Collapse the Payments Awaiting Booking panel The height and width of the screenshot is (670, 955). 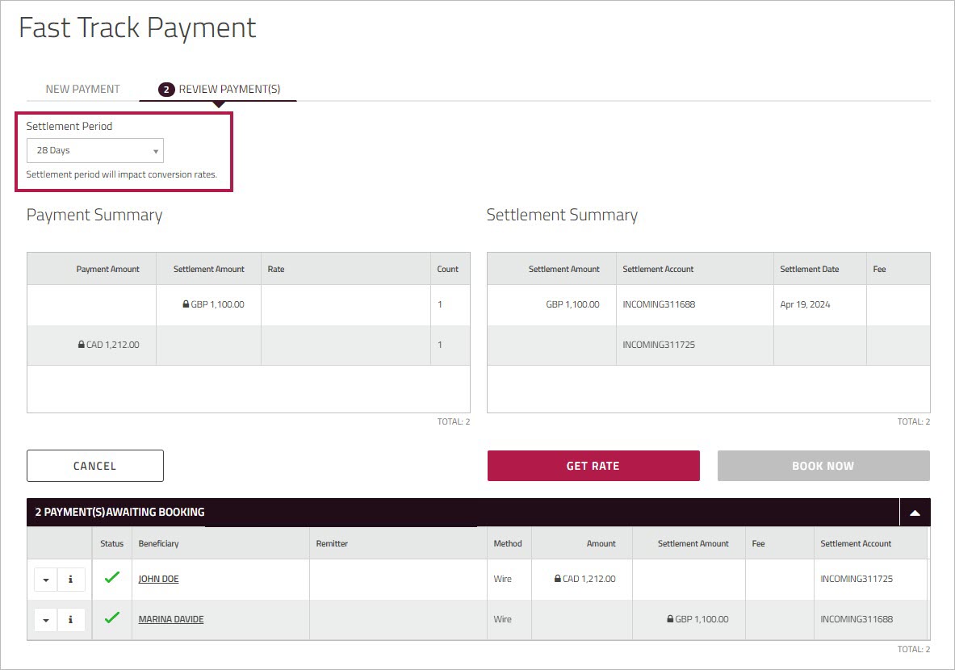915,513
